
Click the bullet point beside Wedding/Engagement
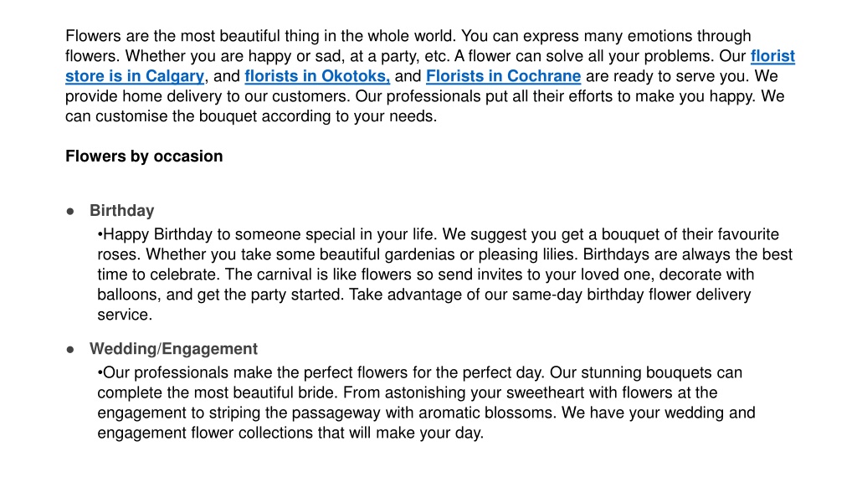pos(70,350)
